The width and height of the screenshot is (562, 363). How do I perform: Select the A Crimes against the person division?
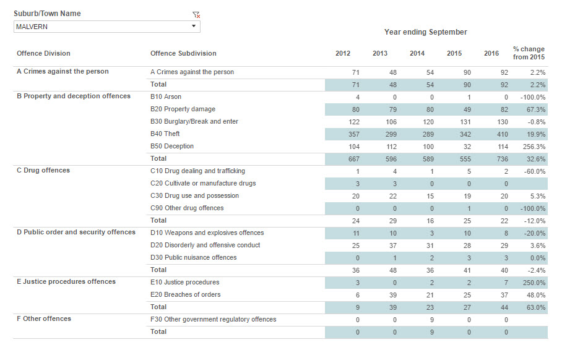63,72
